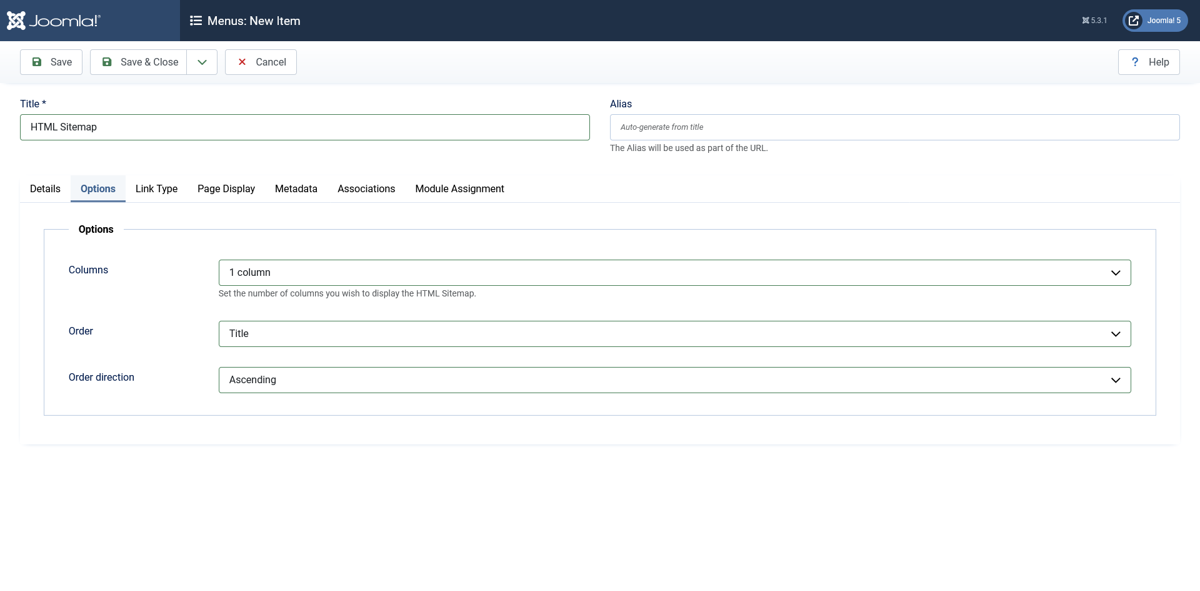Image resolution: width=1200 pixels, height=591 pixels.
Task: Click the Title field containing HTML Sitemap
Action: coord(305,127)
